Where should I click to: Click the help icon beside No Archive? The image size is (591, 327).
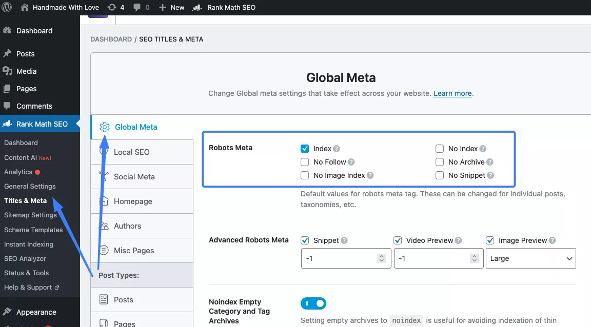pos(490,162)
